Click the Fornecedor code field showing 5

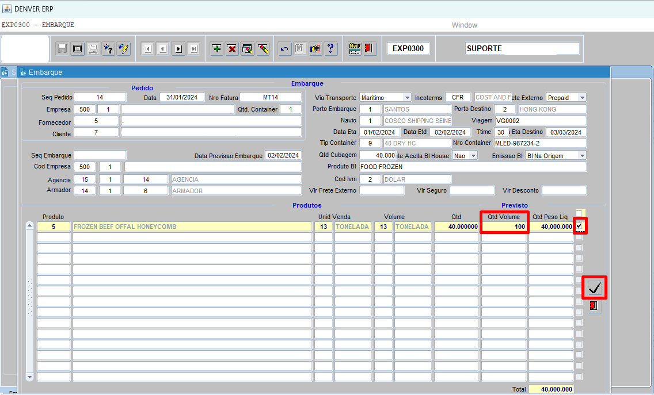(96, 121)
